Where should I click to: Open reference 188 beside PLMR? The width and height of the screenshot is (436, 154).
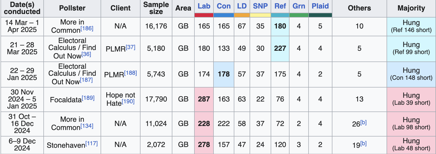click(x=130, y=73)
